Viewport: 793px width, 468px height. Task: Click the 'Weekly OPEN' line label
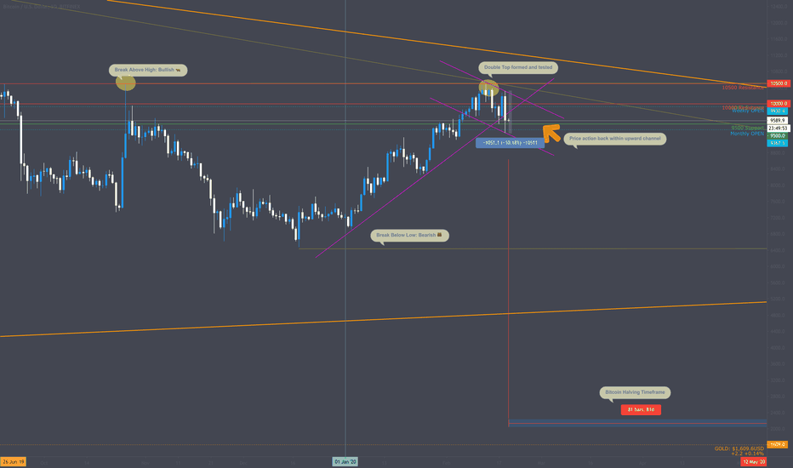(x=748, y=111)
